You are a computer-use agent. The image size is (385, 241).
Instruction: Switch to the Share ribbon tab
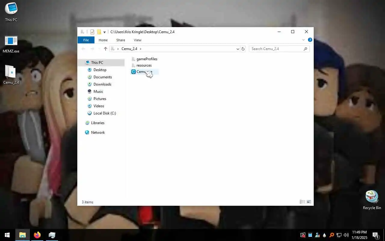(x=121, y=40)
